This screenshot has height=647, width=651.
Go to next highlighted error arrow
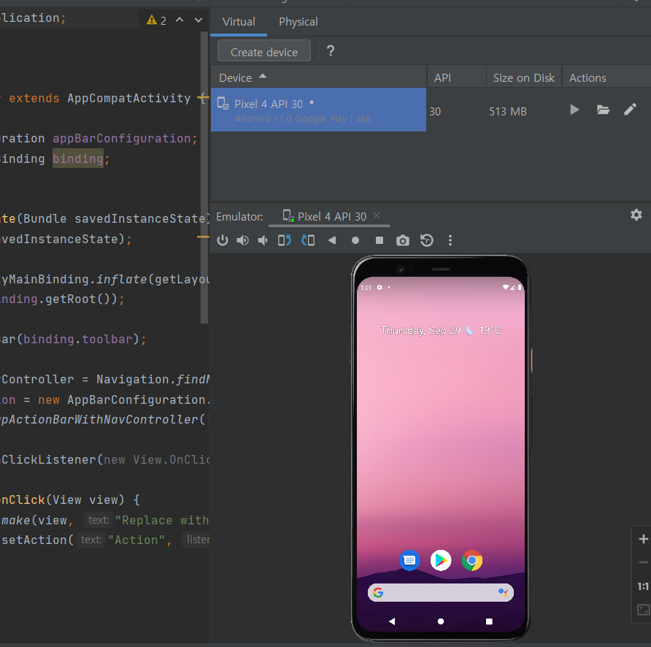click(x=199, y=20)
